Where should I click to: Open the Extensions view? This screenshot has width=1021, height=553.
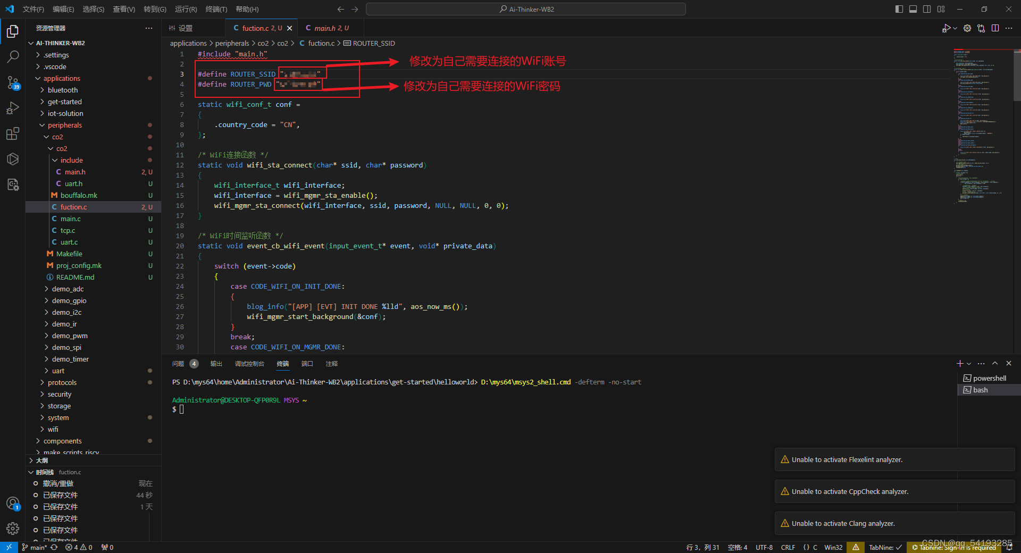pos(13,133)
